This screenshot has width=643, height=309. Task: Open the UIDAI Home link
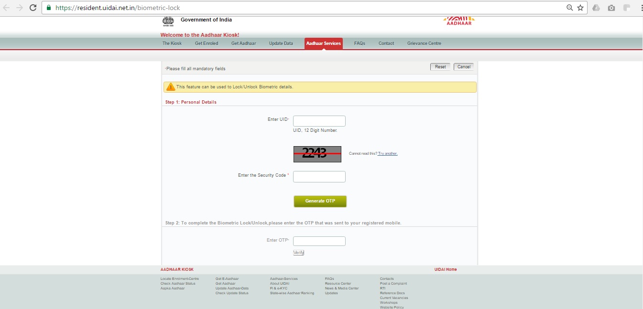tap(446, 269)
